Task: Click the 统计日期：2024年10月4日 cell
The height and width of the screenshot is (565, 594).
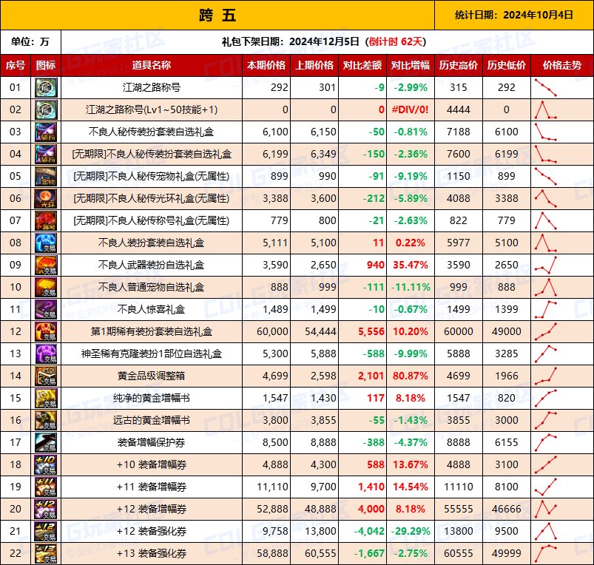Action: pyautogui.click(x=514, y=15)
